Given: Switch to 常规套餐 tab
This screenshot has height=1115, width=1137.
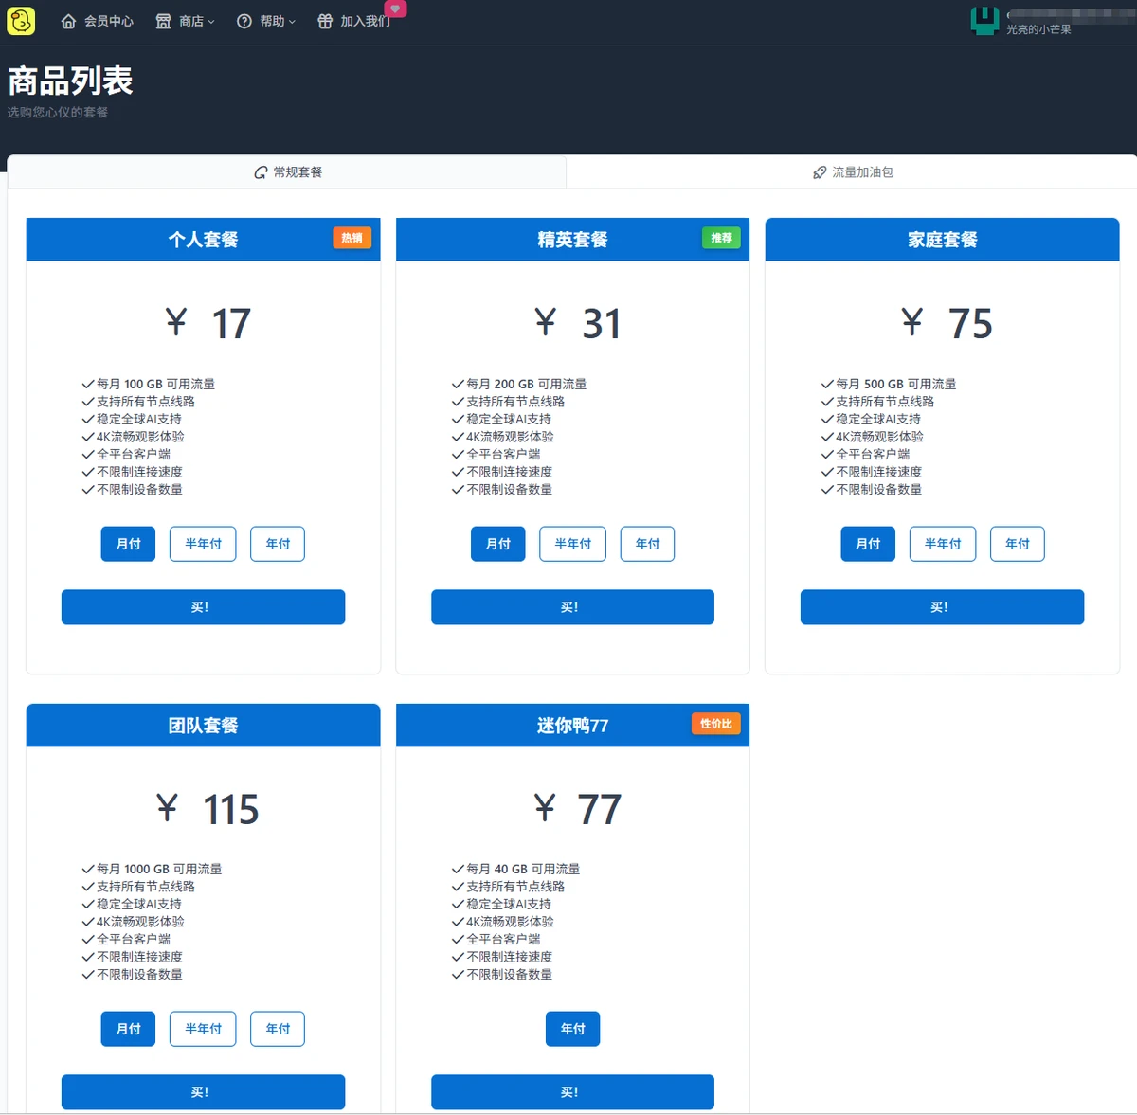Looking at the screenshot, I should tap(287, 172).
